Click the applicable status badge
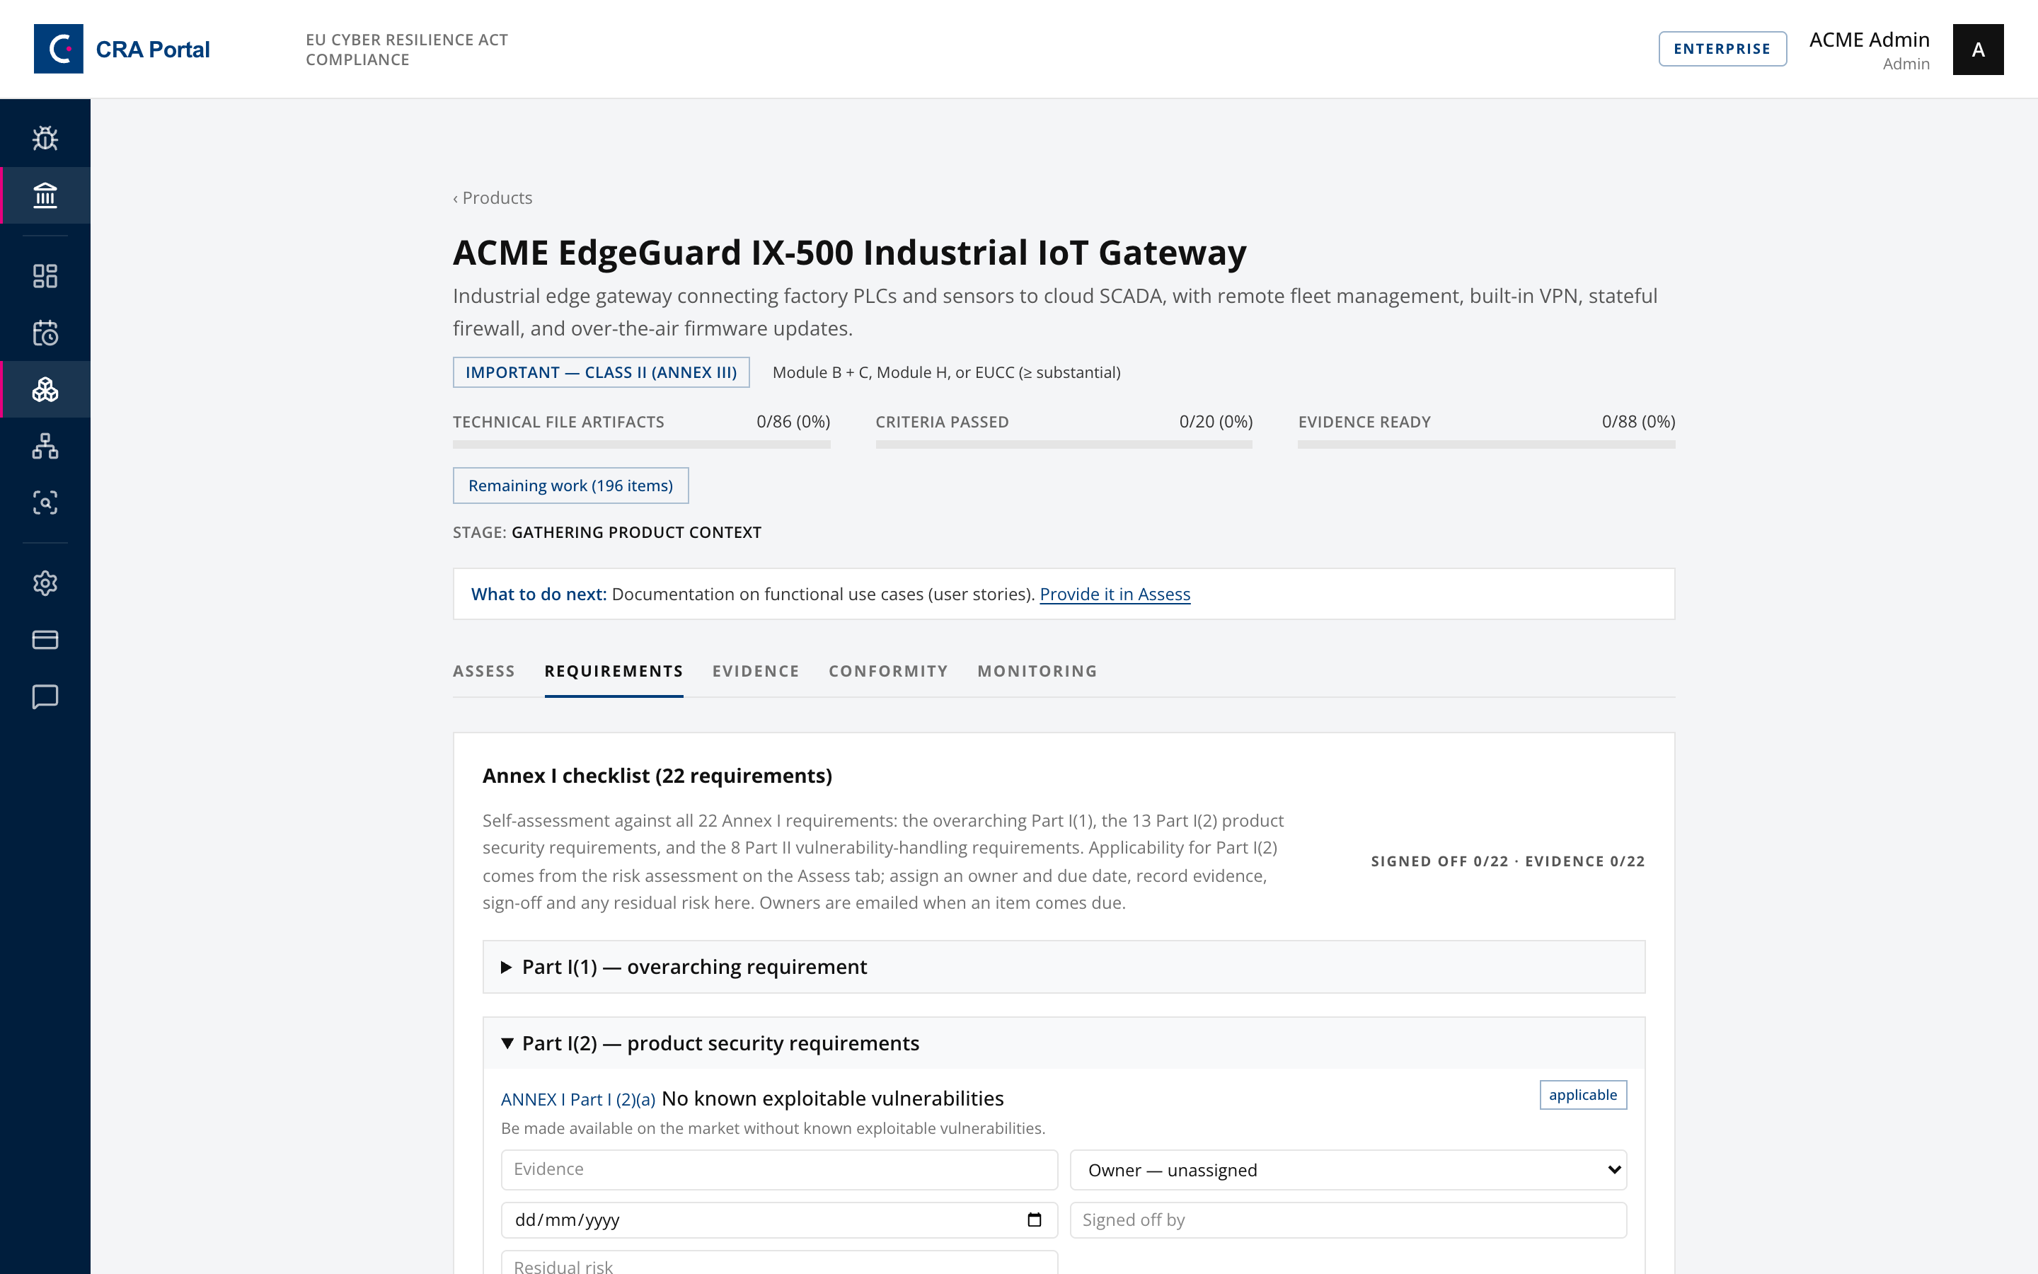 [1582, 1094]
